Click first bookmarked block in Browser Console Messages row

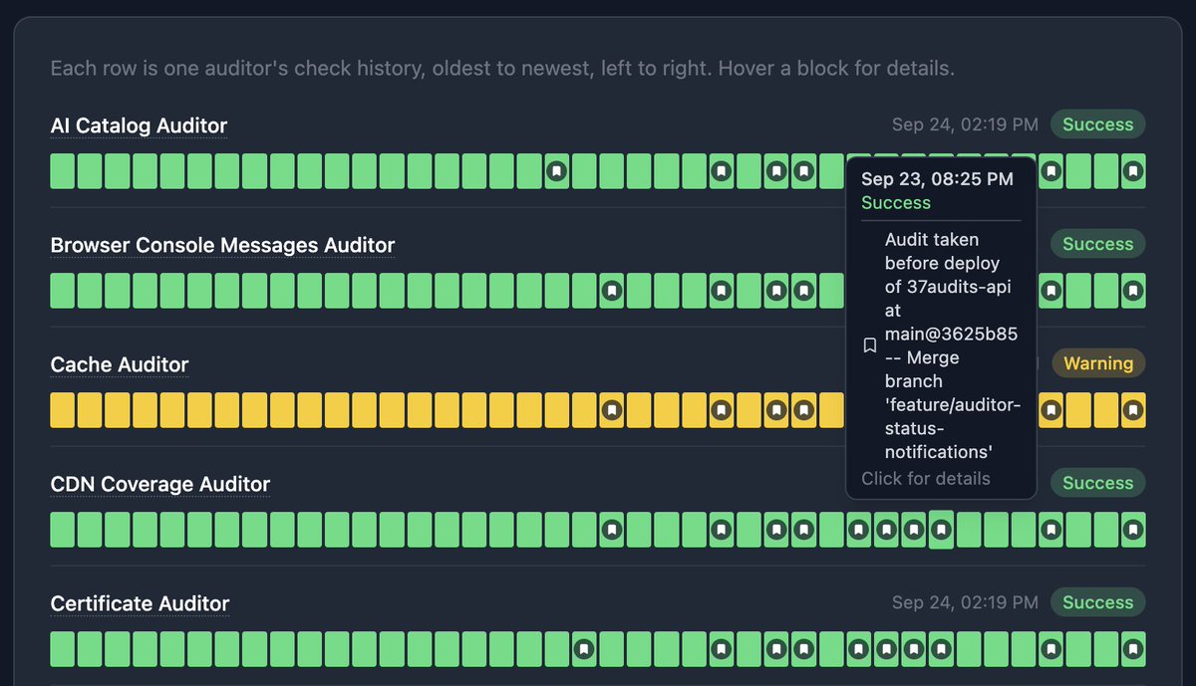pos(612,291)
